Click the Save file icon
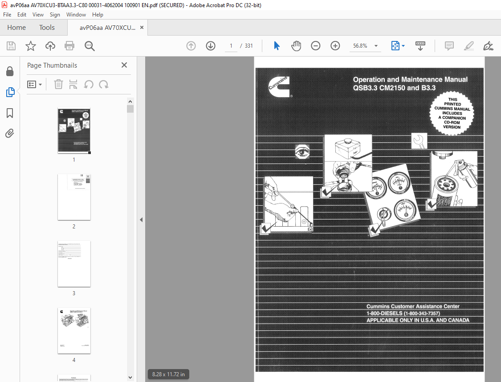Screen dimensions: 501x382 point(11,46)
